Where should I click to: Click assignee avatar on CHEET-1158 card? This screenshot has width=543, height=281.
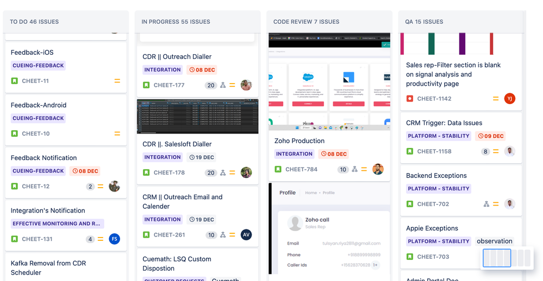[510, 151]
